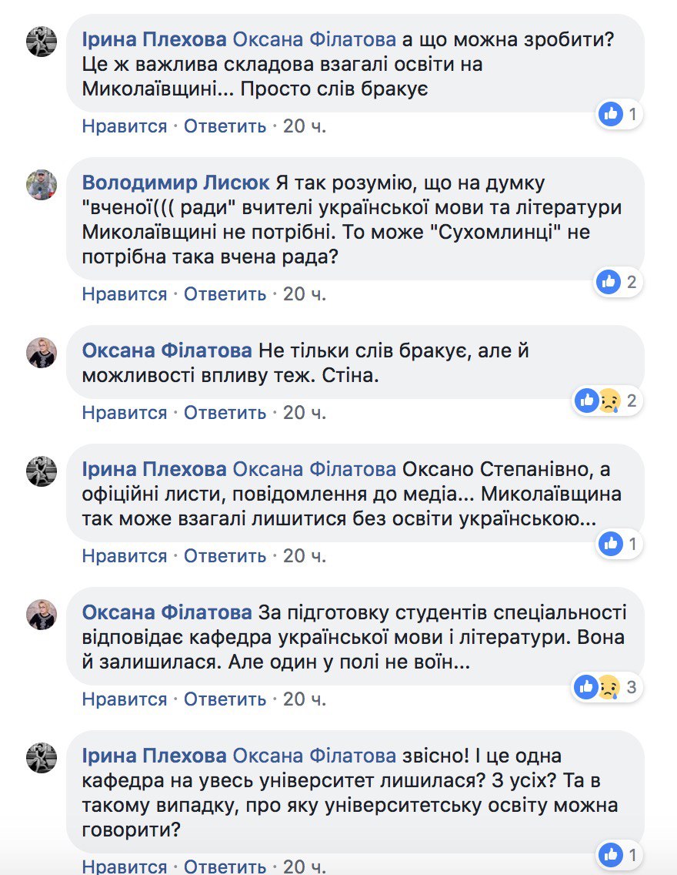Viewport: 677px width, 875px height.
Task: Click "Ответить" under the "Стіна" comment
Action: tap(225, 413)
